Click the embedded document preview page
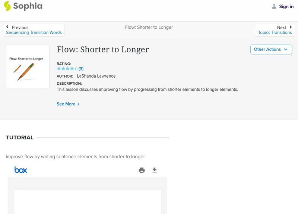This screenshot has height=214, width=298. pyautogui.click(x=88, y=202)
